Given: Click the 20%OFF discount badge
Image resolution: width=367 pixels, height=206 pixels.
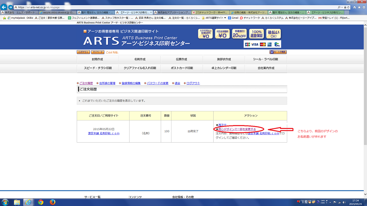Looking at the screenshot, I should tap(239, 34).
